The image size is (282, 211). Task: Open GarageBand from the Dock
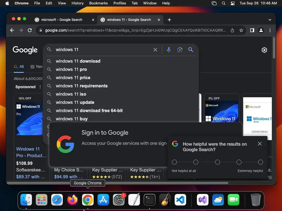click(165, 199)
